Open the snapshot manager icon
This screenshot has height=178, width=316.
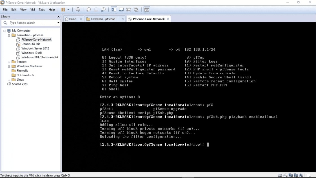(x=103, y=10)
